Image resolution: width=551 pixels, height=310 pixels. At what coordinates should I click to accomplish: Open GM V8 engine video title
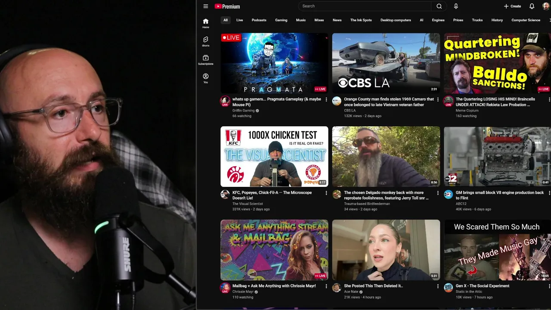tap(500, 195)
